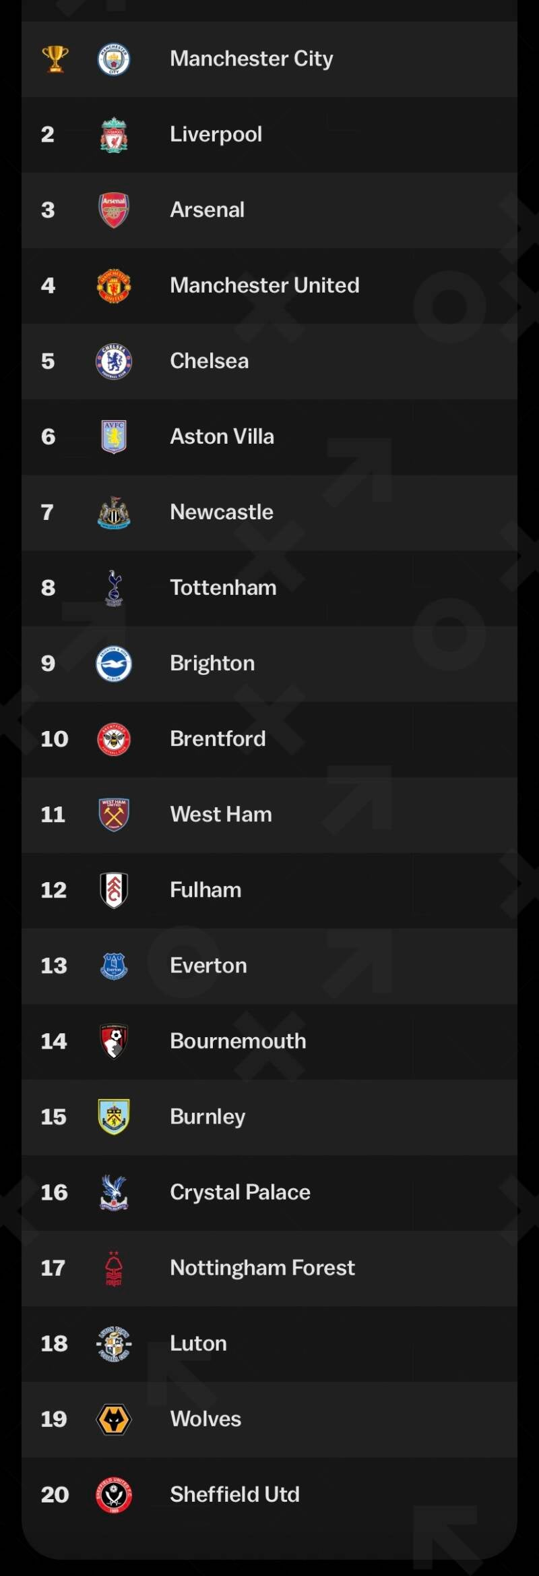539x1576 pixels.
Task: Click the Tottenham cockerel crest
Action: pyautogui.click(x=114, y=588)
